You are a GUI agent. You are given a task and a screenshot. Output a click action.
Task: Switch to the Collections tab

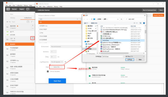coord(28,18)
